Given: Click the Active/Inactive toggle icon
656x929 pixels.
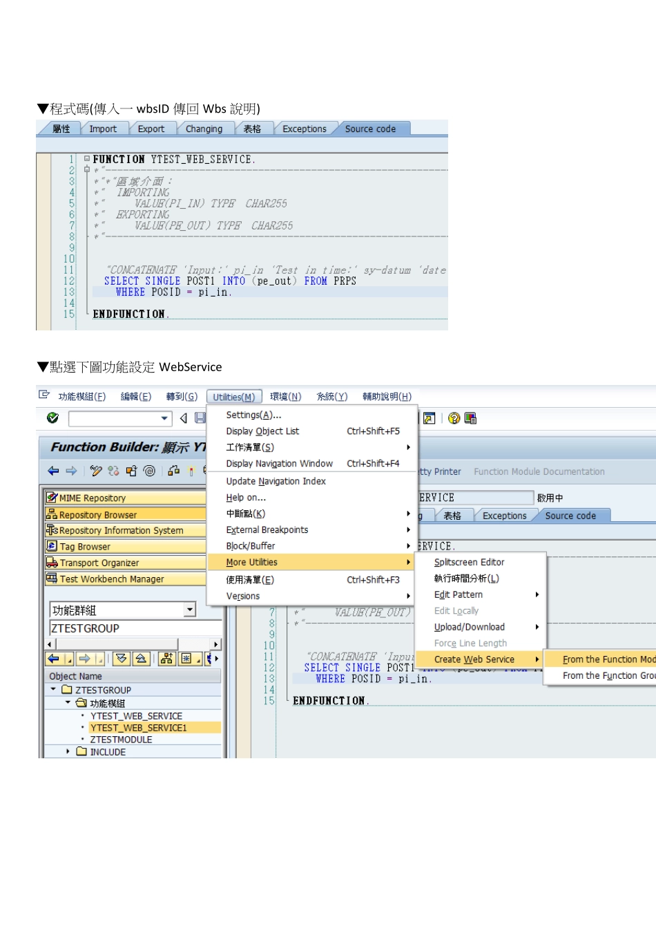Looking at the screenshot, I should click(x=113, y=471).
